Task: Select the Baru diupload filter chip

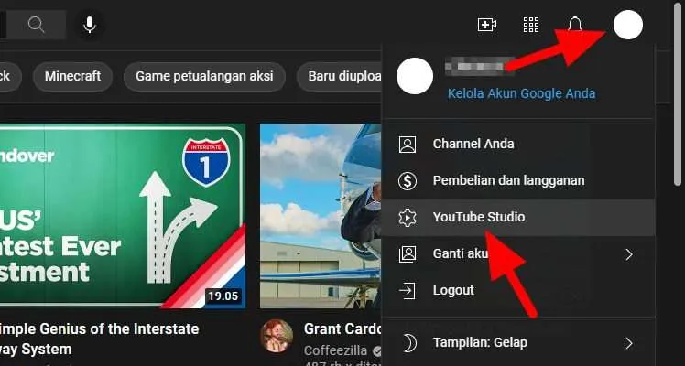Action: click(340, 76)
